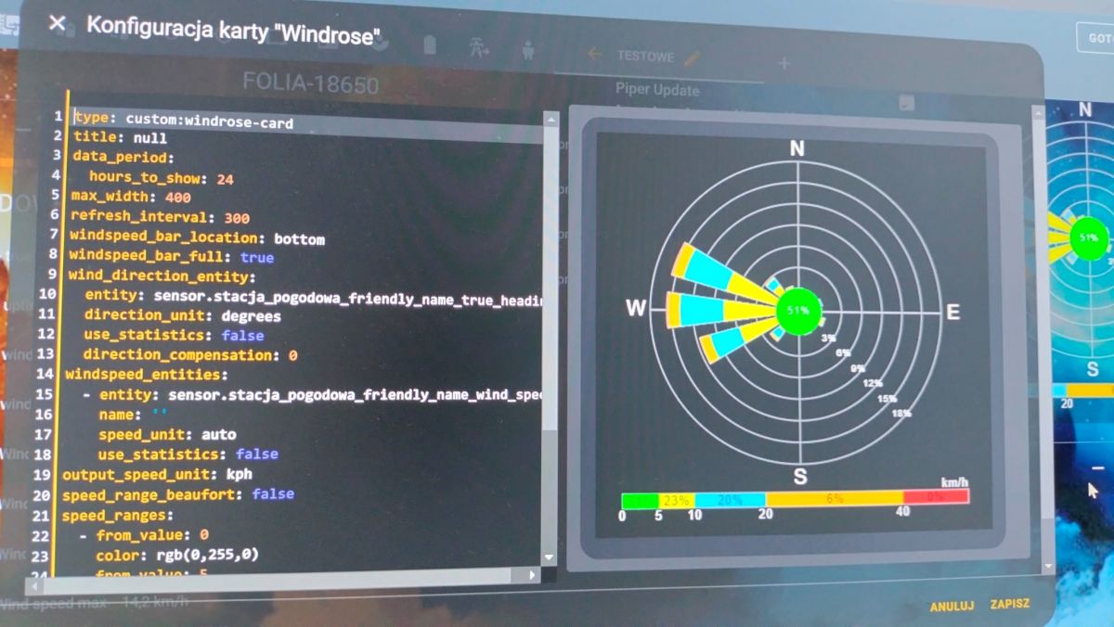
Task: Click 'use_statistics: false' on line 18
Action: pos(188,454)
